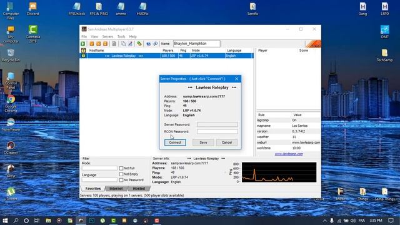The height and width of the screenshot is (225, 400).
Task: Open FPSUnlock desktop icon
Action: tap(76, 9)
